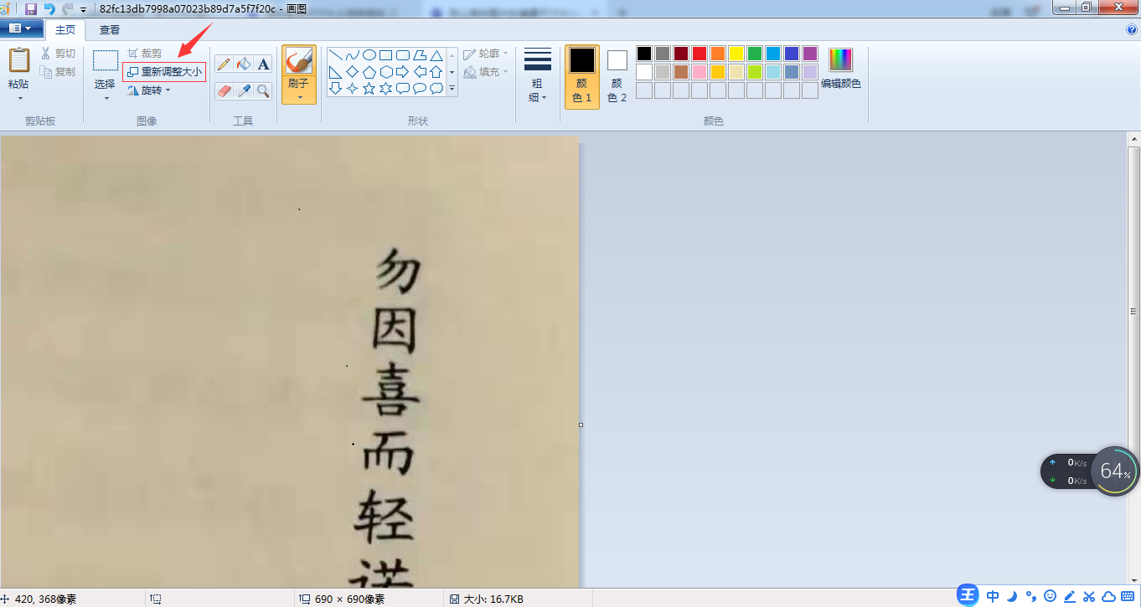
Task: Pick the Hexagon shape
Action: pos(385,72)
